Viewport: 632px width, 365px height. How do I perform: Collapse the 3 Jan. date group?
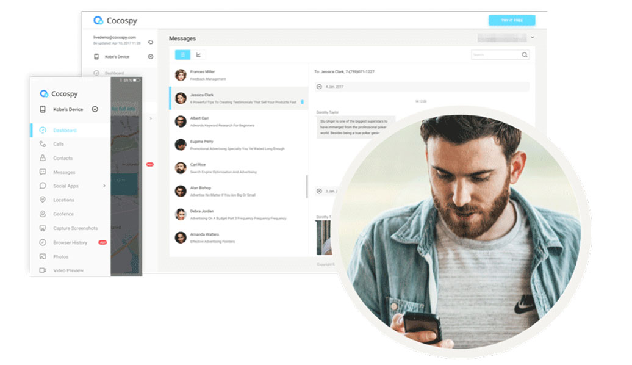[x=319, y=191]
